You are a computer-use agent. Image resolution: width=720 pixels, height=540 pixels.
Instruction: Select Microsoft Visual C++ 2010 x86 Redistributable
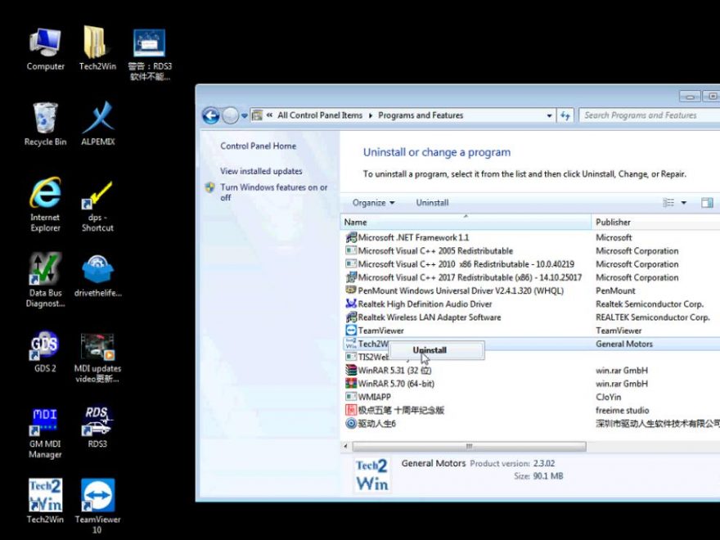tap(466, 264)
